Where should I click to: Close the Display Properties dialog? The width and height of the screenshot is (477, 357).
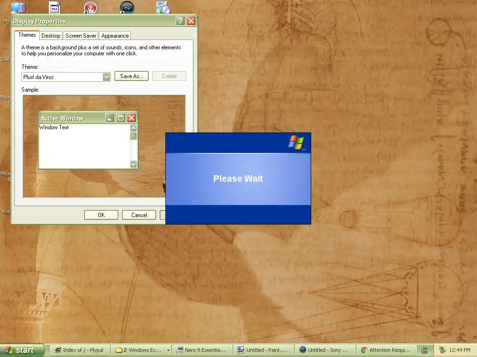[191, 20]
